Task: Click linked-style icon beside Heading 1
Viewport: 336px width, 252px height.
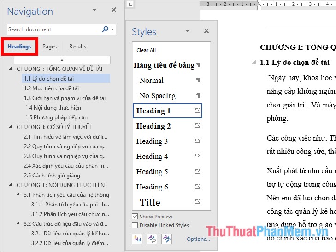Action: click(x=198, y=110)
